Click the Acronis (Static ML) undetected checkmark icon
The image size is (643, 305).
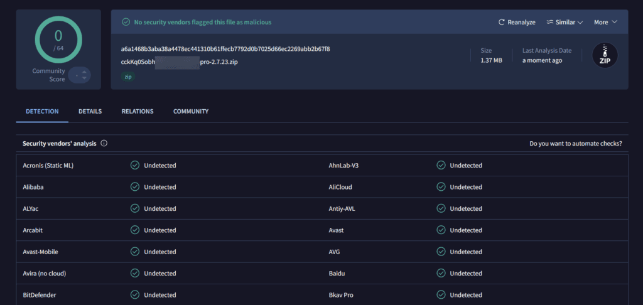pos(135,166)
